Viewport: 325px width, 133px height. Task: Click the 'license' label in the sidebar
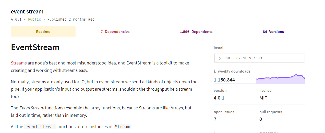265,91
